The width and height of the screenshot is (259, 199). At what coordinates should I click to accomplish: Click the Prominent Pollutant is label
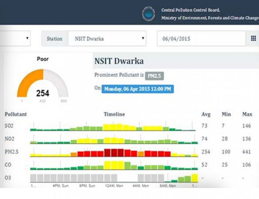pos(119,75)
